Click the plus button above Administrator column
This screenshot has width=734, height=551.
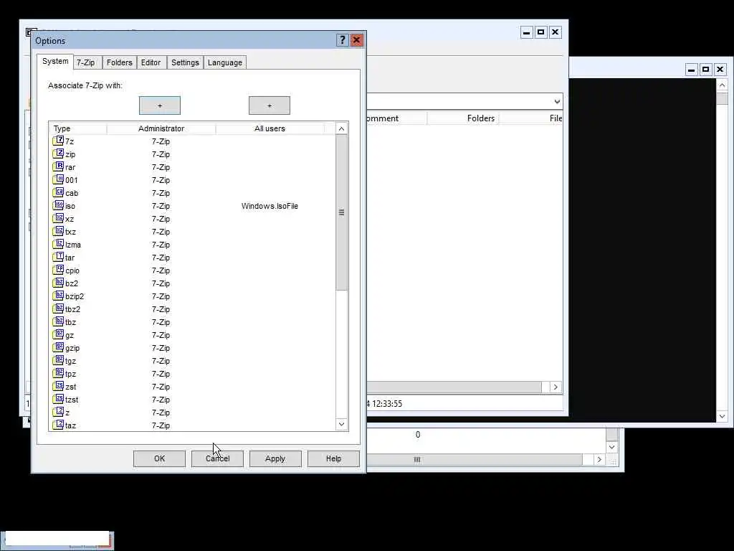pos(160,105)
